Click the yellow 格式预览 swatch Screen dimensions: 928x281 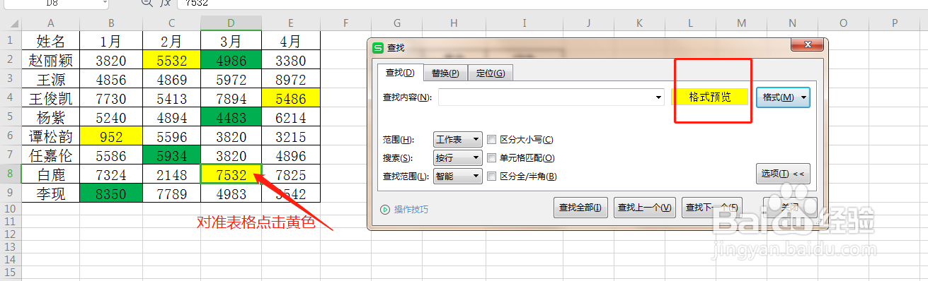[710, 97]
